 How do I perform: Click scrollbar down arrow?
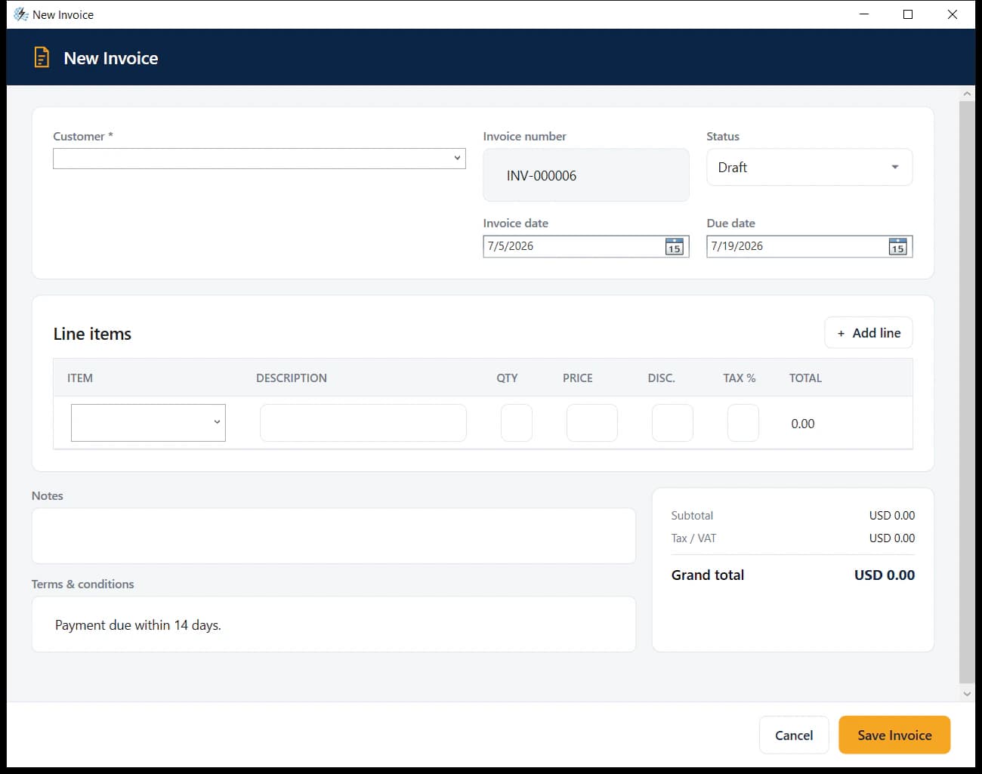pyautogui.click(x=967, y=693)
